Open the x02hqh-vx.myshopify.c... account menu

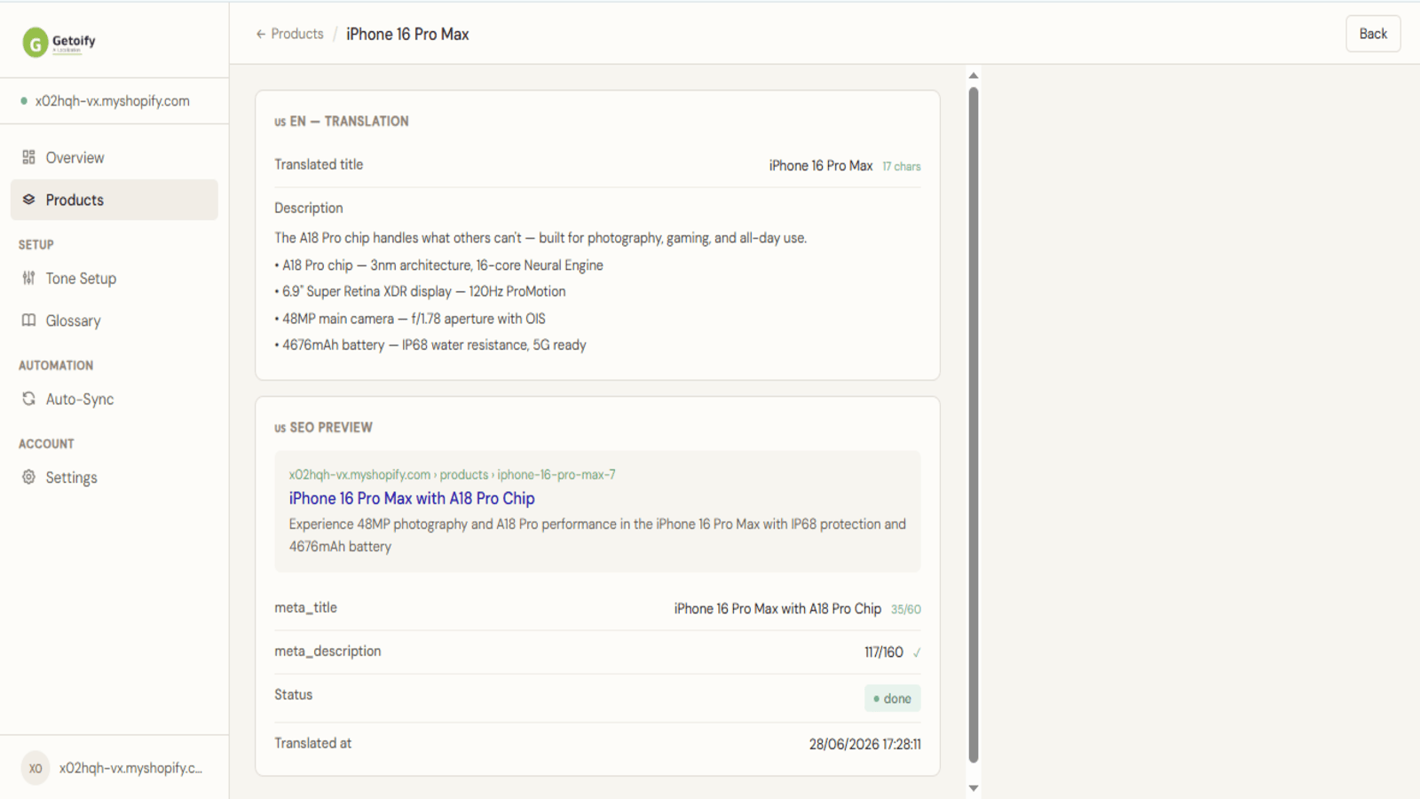coord(114,768)
